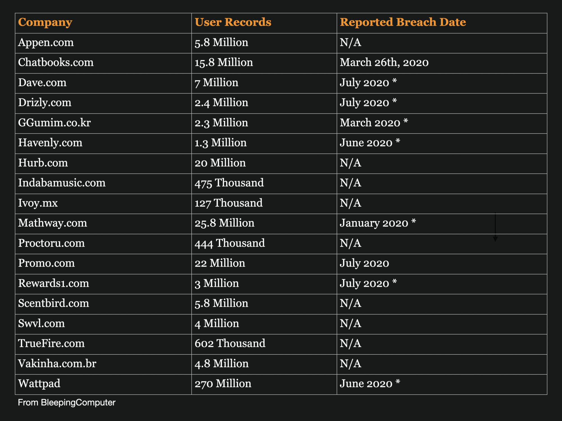
Task: Click the Chatbooks.com entry
Action: [x=56, y=62]
